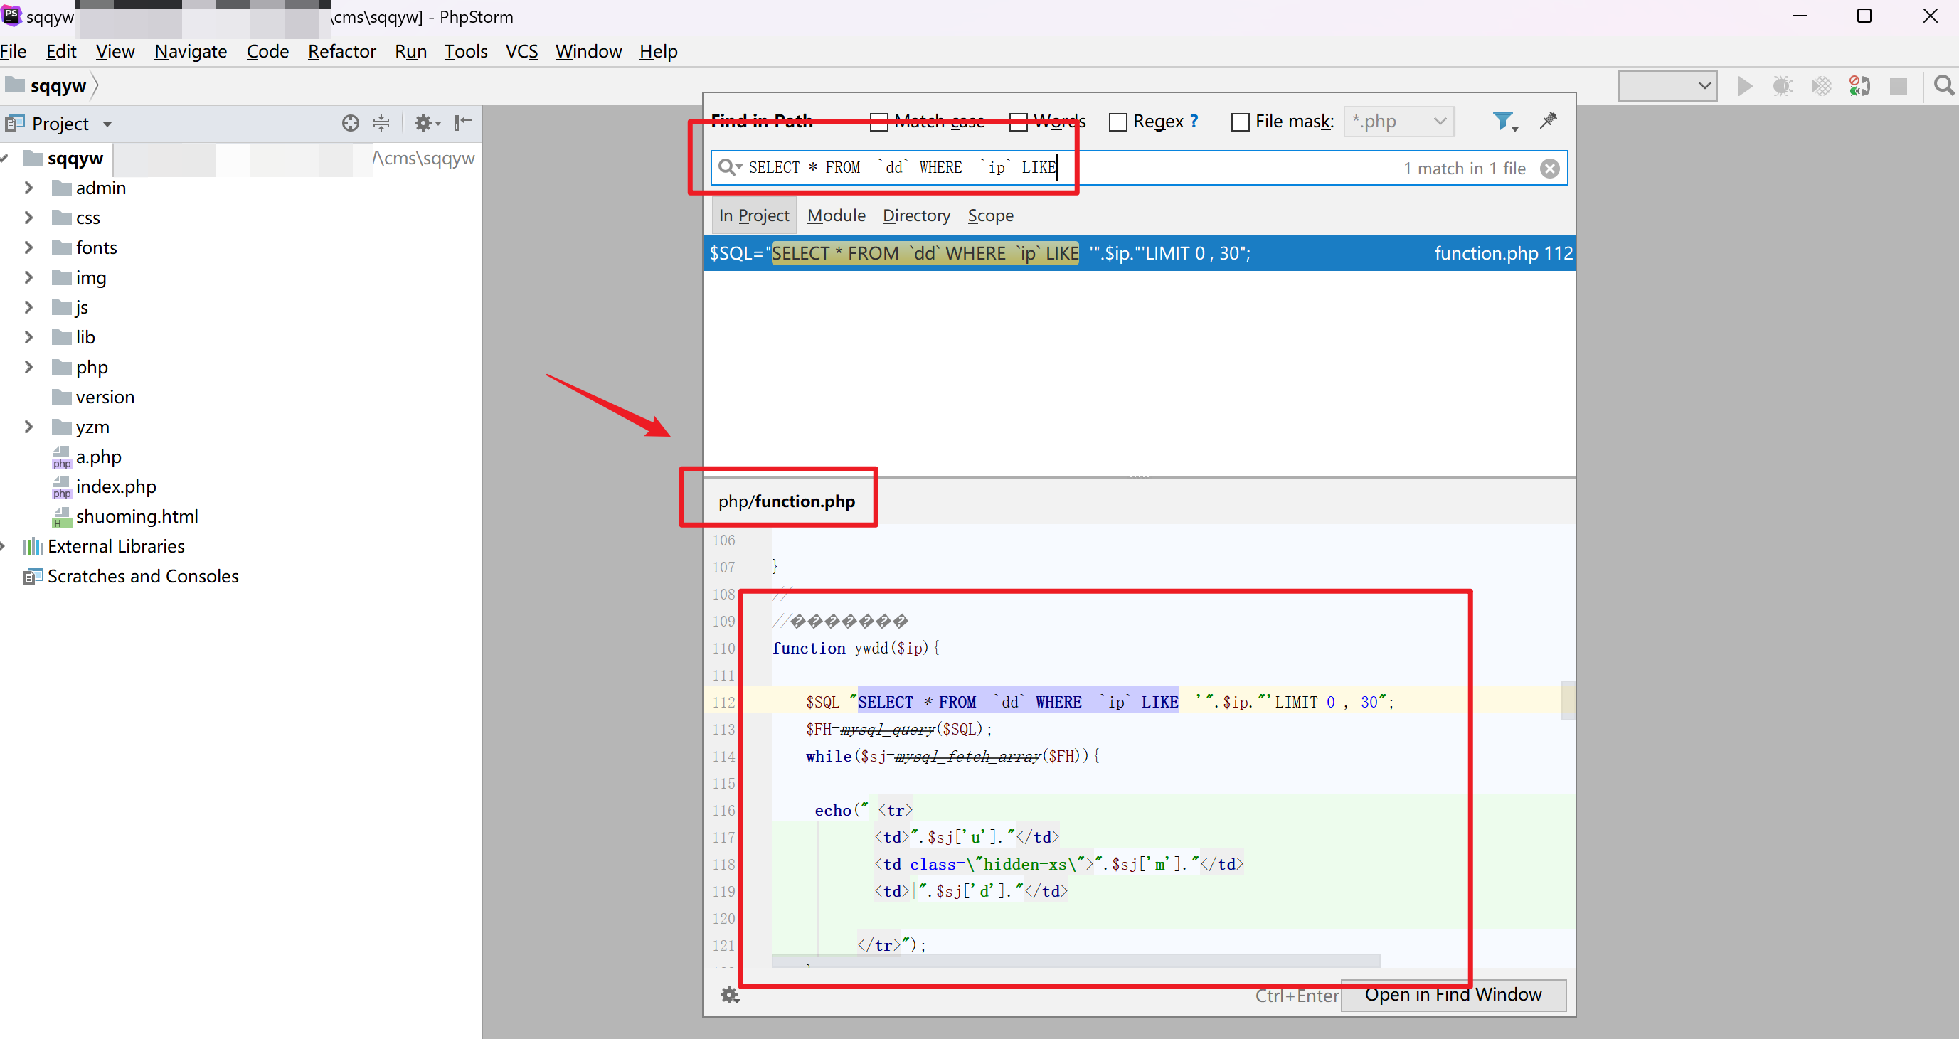
Task: Expand the img folder
Action: coord(29,277)
